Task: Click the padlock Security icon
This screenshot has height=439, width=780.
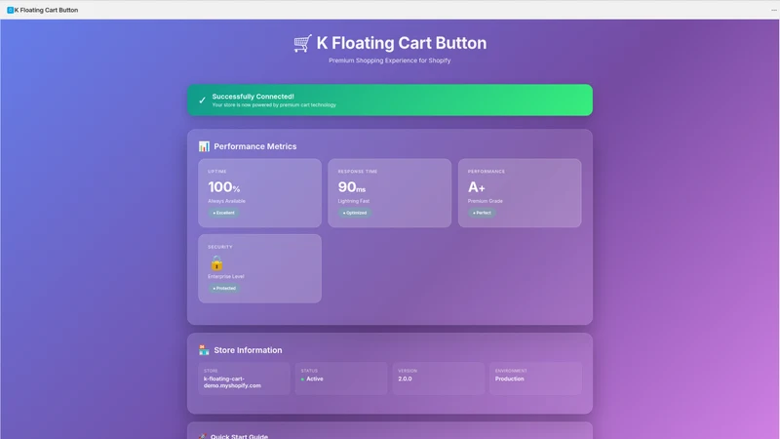Action: (216, 262)
